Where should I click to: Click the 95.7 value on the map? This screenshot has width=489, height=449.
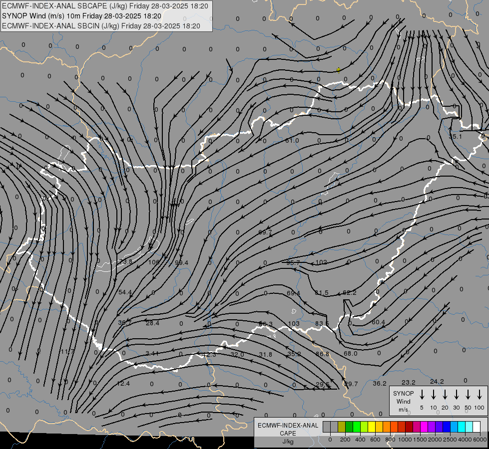[x=293, y=263]
